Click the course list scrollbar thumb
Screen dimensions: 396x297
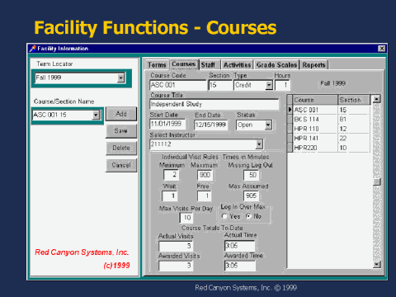coord(377,181)
